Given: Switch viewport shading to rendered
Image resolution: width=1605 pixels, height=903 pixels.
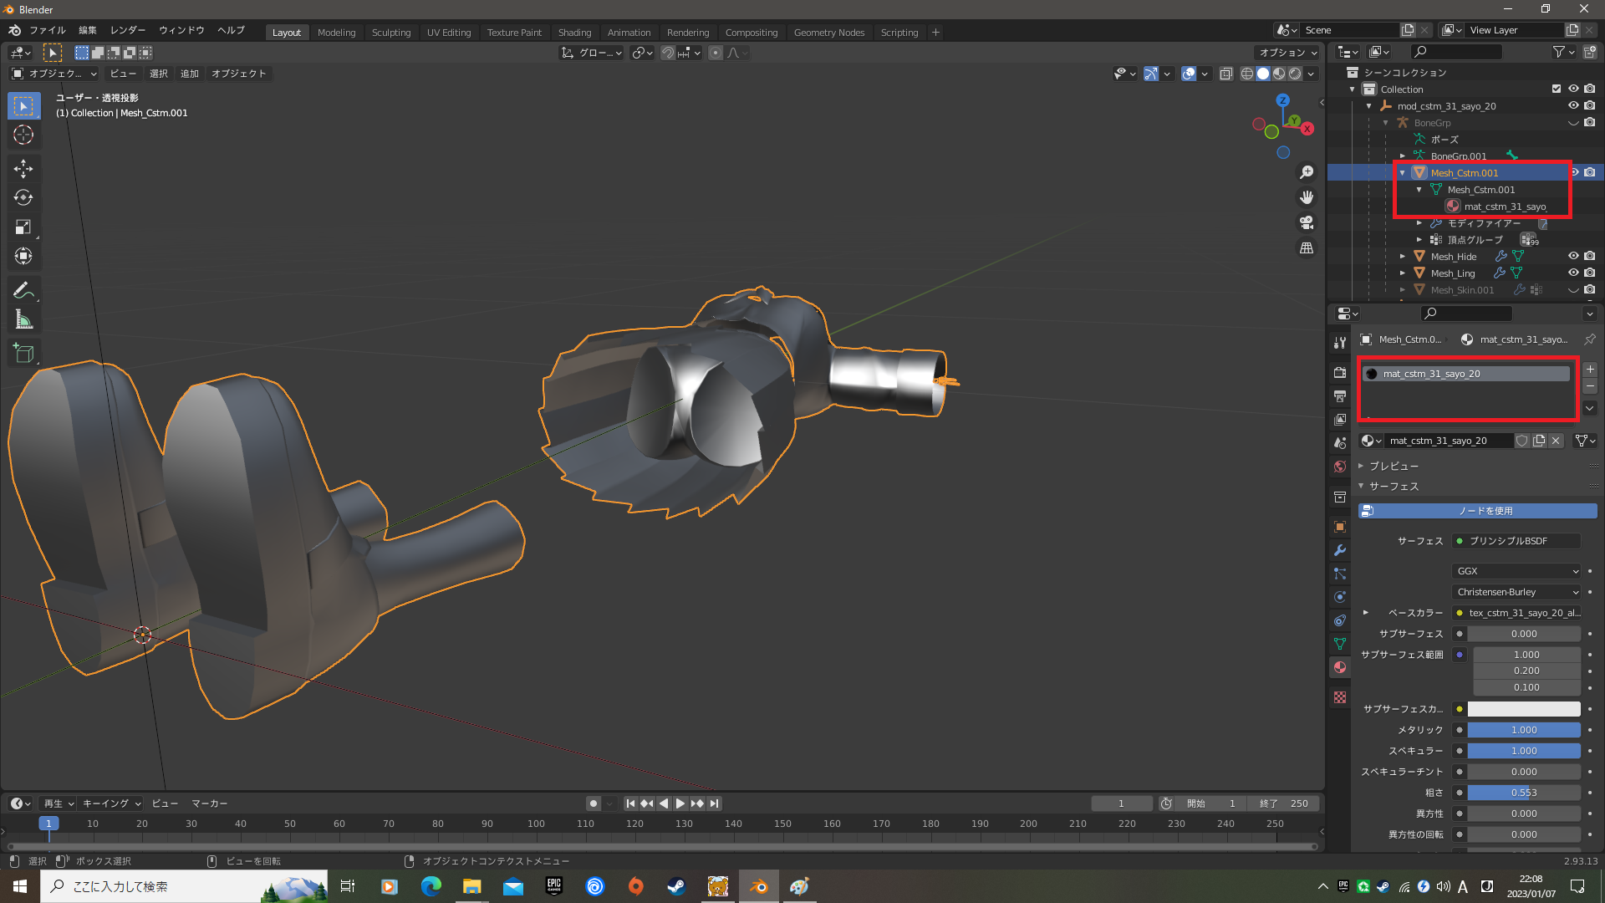Looking at the screenshot, I should (x=1295, y=74).
